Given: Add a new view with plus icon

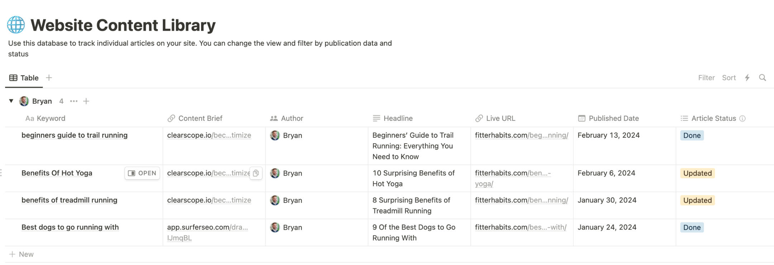Looking at the screenshot, I should 49,78.
